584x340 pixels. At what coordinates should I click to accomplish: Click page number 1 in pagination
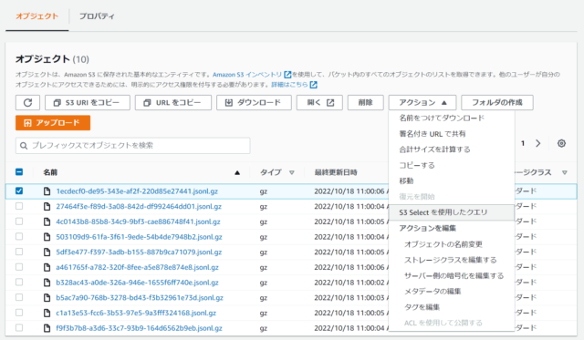[x=523, y=143]
